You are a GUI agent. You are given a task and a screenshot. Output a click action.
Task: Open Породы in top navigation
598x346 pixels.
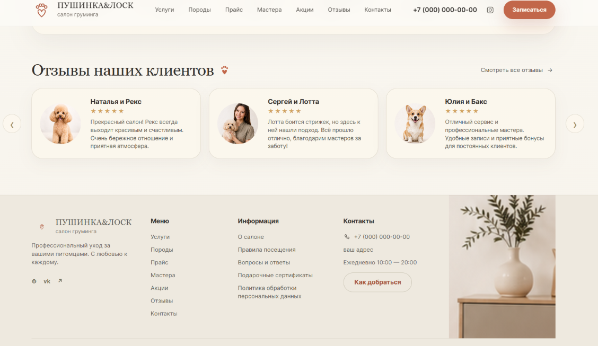click(199, 10)
